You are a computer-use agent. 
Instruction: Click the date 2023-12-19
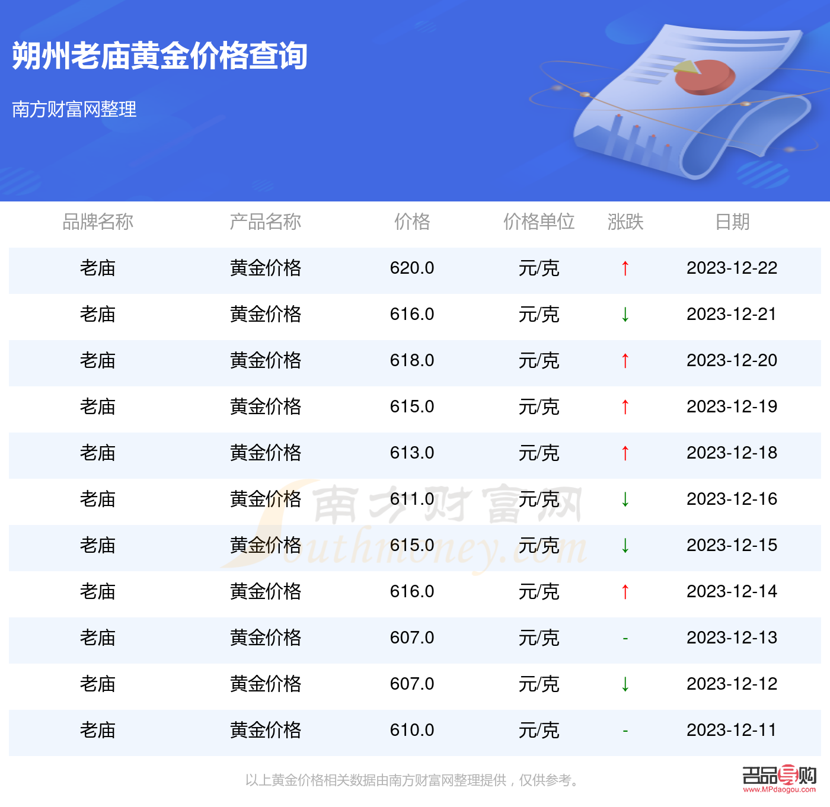[x=732, y=406]
